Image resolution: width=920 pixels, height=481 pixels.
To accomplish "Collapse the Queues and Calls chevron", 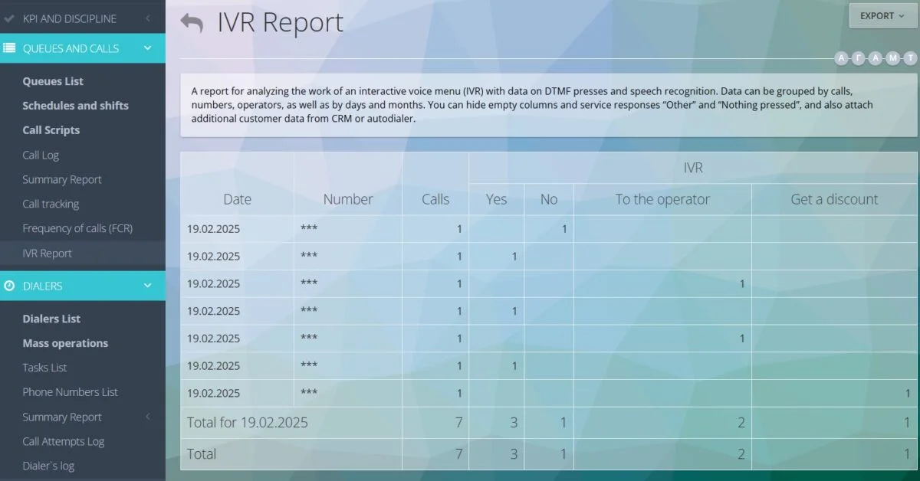I will click(147, 48).
